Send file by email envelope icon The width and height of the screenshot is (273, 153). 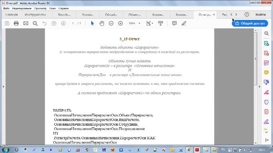click(x=26, y=23)
